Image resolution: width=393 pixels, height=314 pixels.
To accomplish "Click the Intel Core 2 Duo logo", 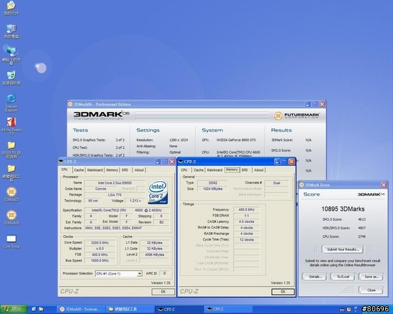I will click(158, 192).
